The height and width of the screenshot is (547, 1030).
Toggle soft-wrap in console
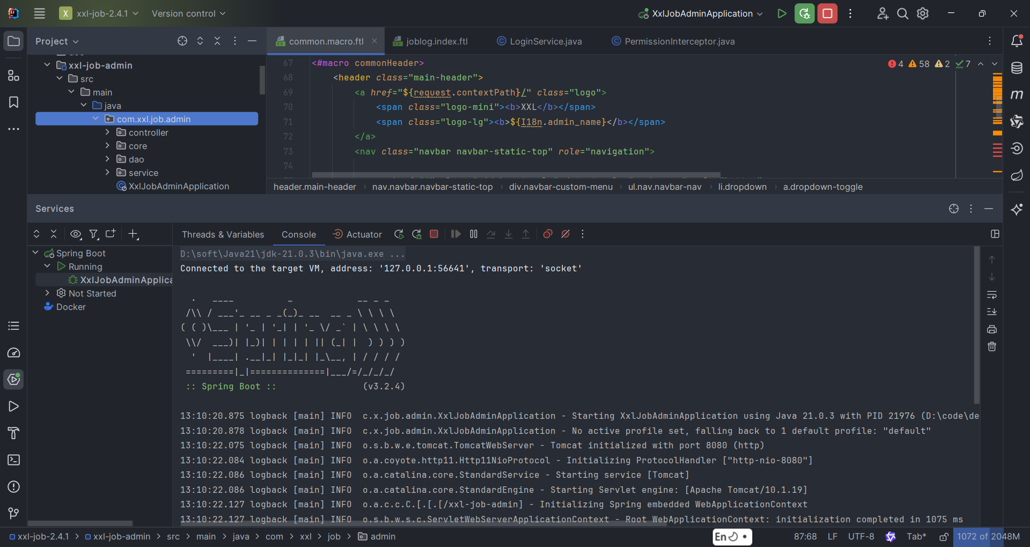click(992, 294)
